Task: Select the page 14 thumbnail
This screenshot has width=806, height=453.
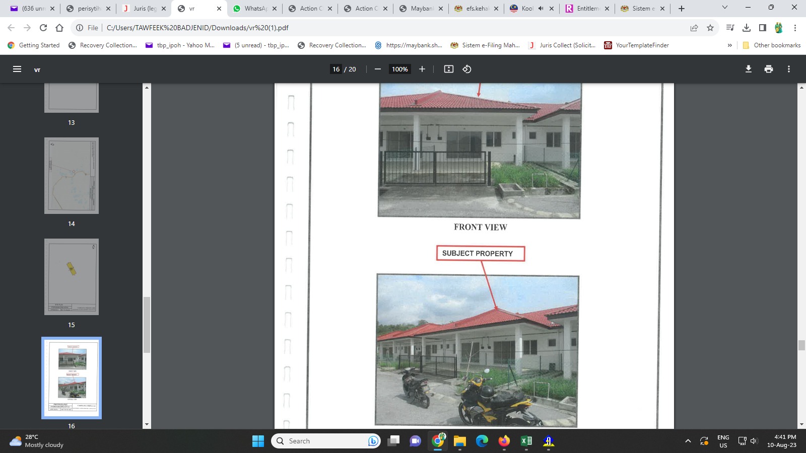Action: click(72, 176)
